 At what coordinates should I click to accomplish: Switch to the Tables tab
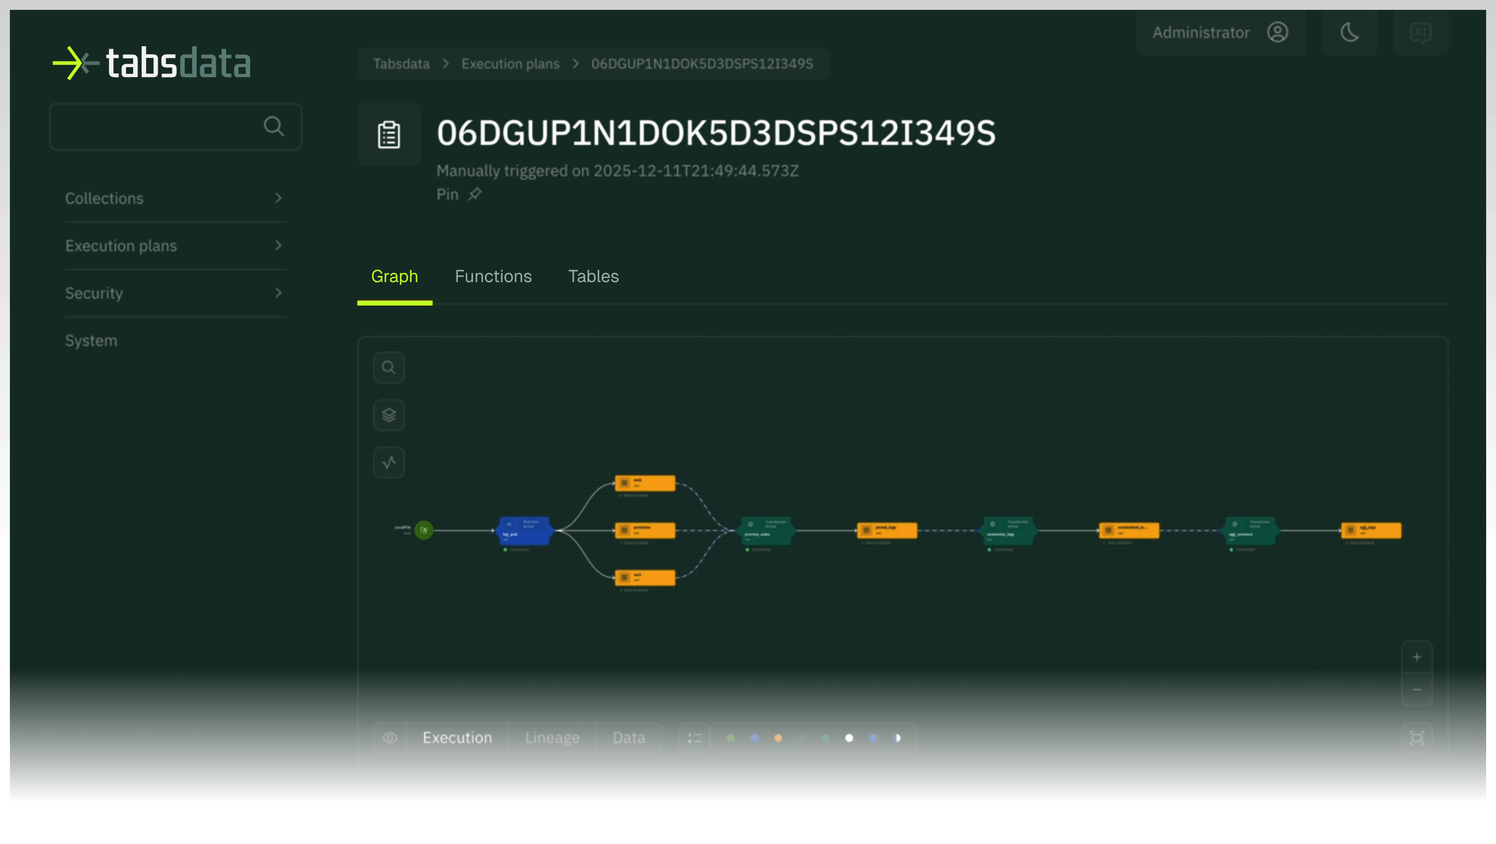point(593,277)
